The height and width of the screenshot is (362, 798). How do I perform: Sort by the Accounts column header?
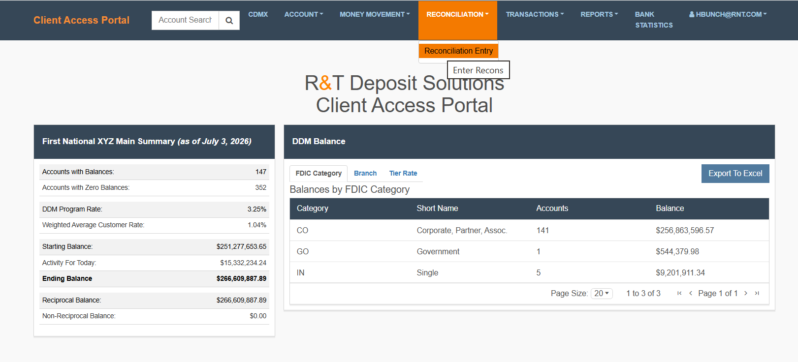pyautogui.click(x=552, y=209)
